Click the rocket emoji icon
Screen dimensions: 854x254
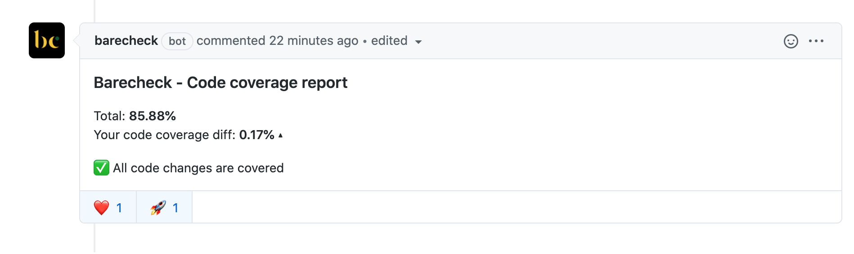pyautogui.click(x=158, y=208)
